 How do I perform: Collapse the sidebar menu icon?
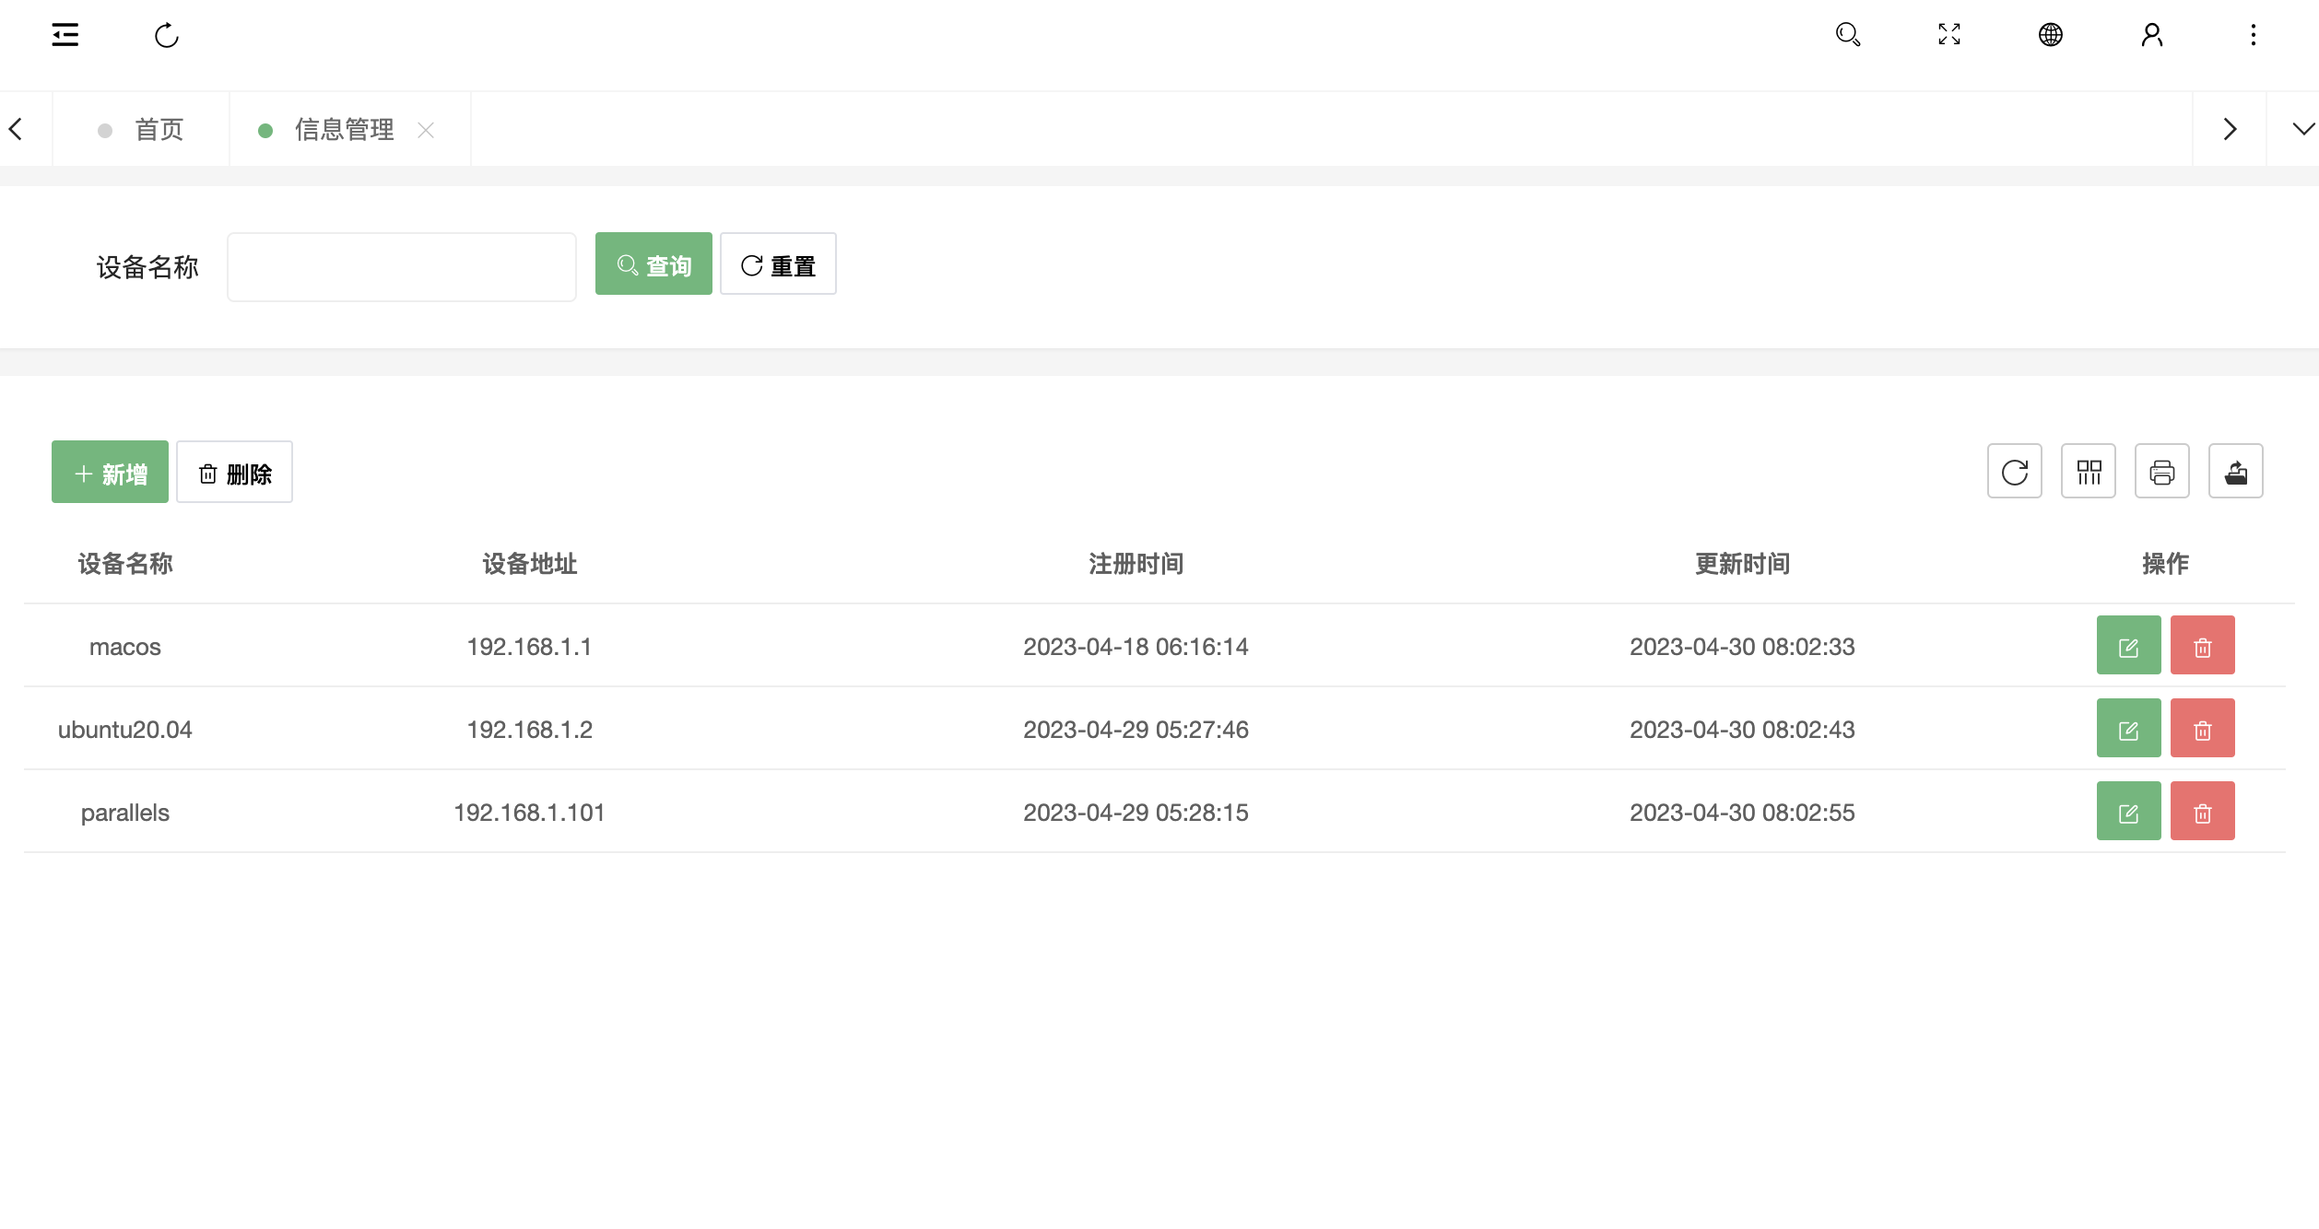tap(65, 35)
